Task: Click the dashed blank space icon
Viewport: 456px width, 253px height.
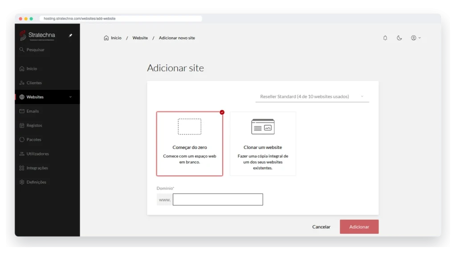Action: [190, 127]
